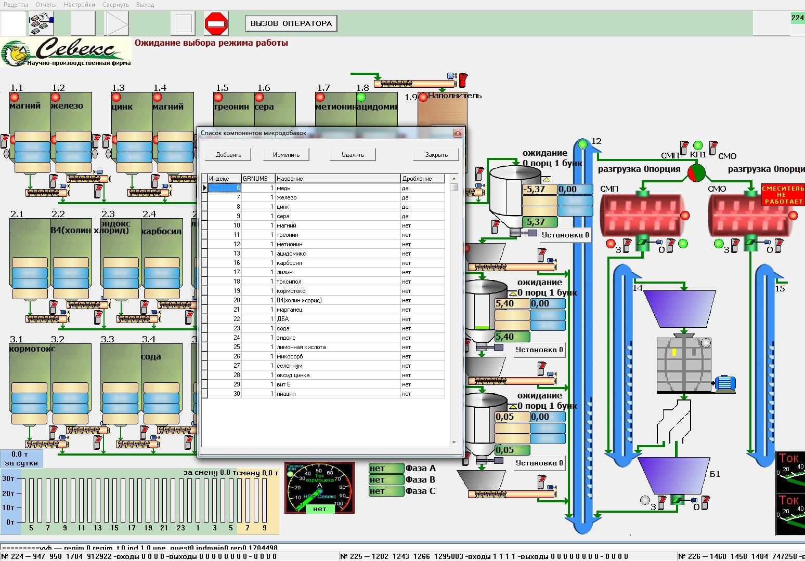Image resolution: width=805 pixels, height=561 pixels.
Task: Click red indicator lamp of hopper 1.3
Action: (x=116, y=97)
